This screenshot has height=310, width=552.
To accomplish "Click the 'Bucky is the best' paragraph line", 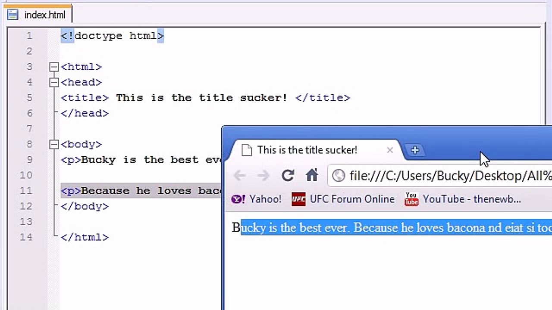I will click(x=141, y=160).
